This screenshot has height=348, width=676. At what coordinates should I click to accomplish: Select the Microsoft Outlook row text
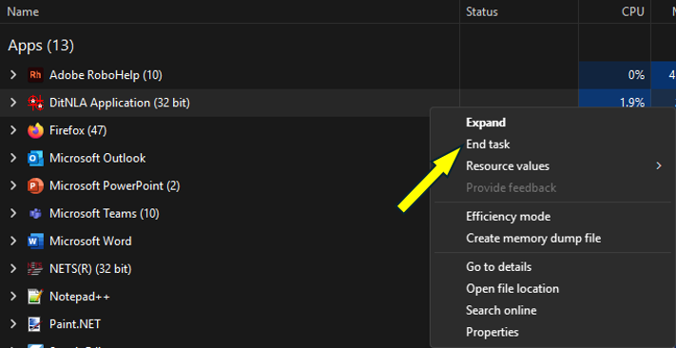coord(97,158)
